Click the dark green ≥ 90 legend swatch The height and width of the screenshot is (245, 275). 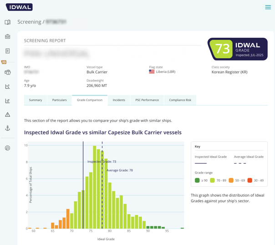(x=197, y=180)
